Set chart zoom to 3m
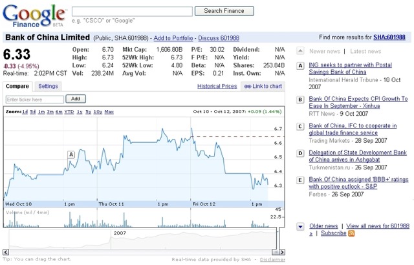 pos(50,112)
